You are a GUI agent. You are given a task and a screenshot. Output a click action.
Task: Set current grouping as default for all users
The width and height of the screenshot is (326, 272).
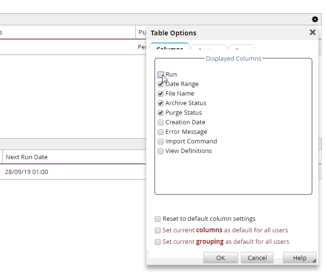[158, 242]
